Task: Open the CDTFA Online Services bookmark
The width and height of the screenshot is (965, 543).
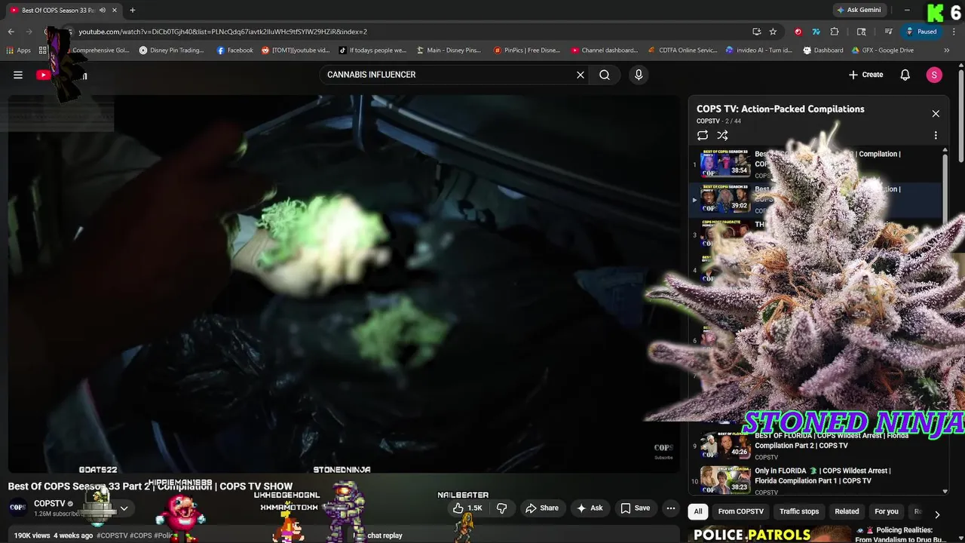Action: pyautogui.click(x=683, y=51)
